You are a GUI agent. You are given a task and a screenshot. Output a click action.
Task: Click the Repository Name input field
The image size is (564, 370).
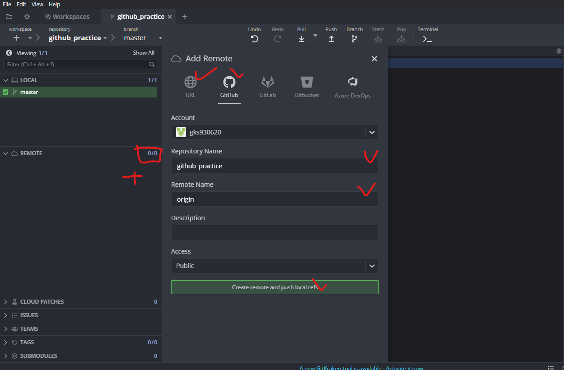click(x=275, y=166)
